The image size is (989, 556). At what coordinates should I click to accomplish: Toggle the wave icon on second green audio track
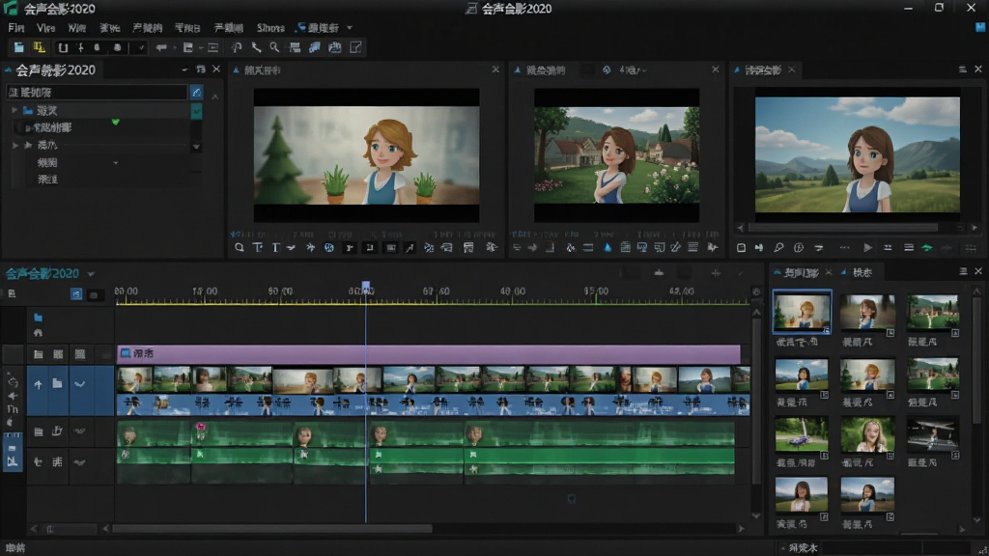(79, 462)
